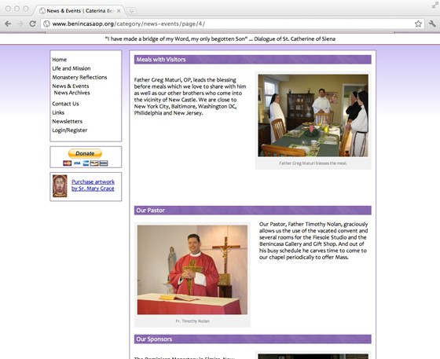Click the bank icon after the Discover card
The height and width of the screenshot is (359, 440).
(104, 163)
